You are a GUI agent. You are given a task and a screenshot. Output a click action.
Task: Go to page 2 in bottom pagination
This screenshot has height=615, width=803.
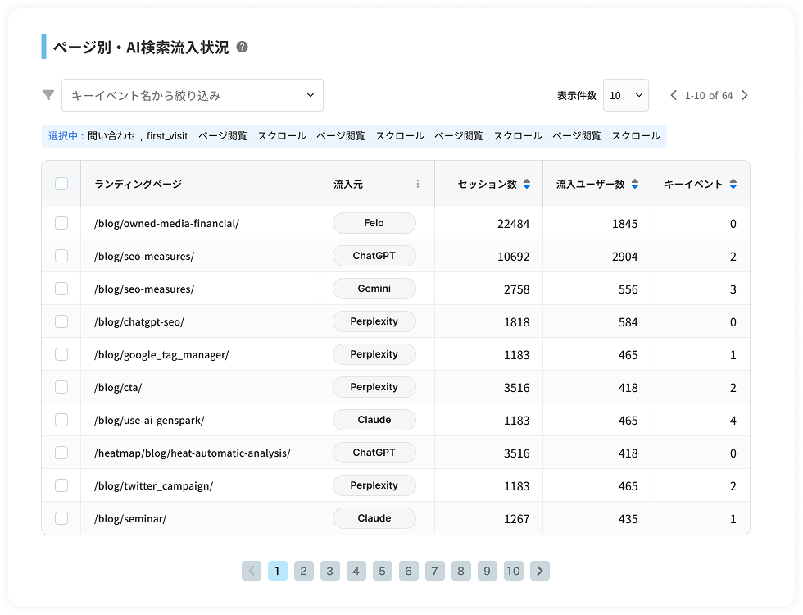(304, 571)
